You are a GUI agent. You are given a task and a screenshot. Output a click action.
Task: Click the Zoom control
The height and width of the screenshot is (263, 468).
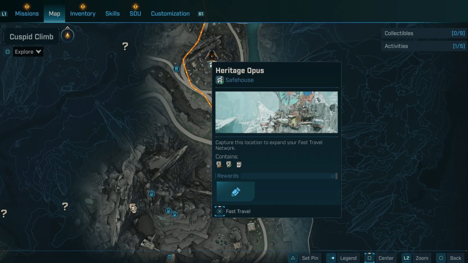click(416, 258)
